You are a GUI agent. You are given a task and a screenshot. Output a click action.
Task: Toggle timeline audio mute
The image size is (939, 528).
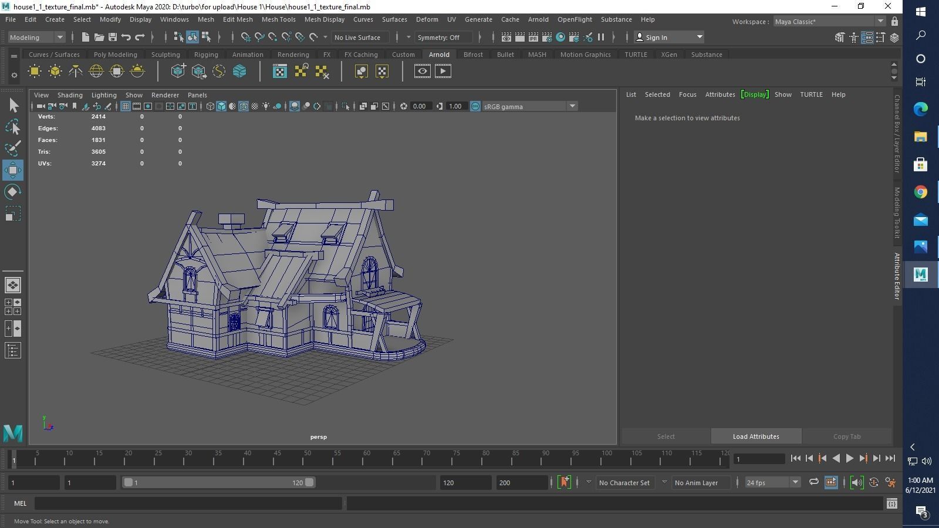point(857,482)
